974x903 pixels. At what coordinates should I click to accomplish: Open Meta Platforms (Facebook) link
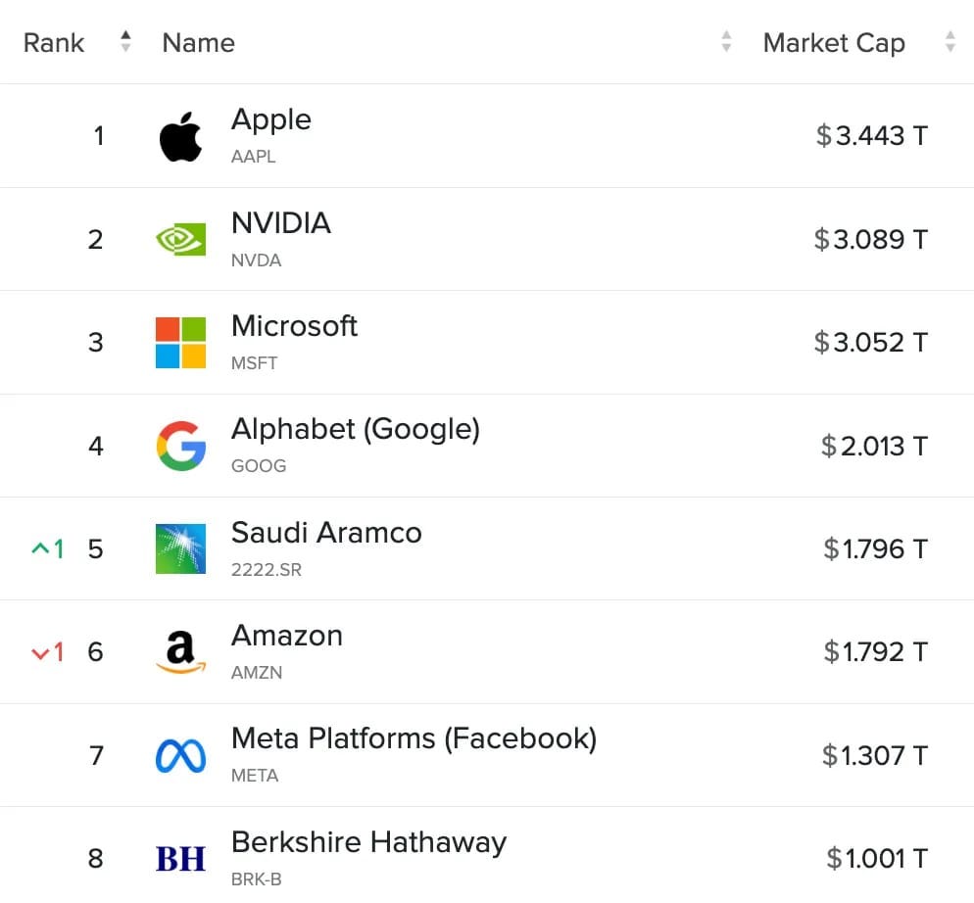pos(414,738)
